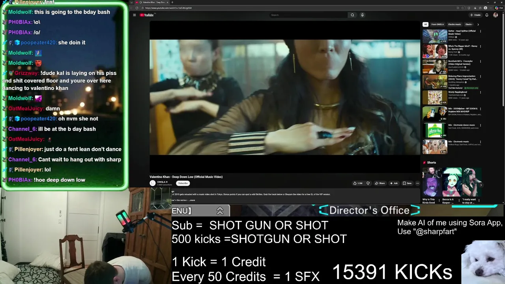The height and width of the screenshot is (284, 505).
Task: Open Relaxing Piano Improvisation thumbnail
Action: click(435, 82)
